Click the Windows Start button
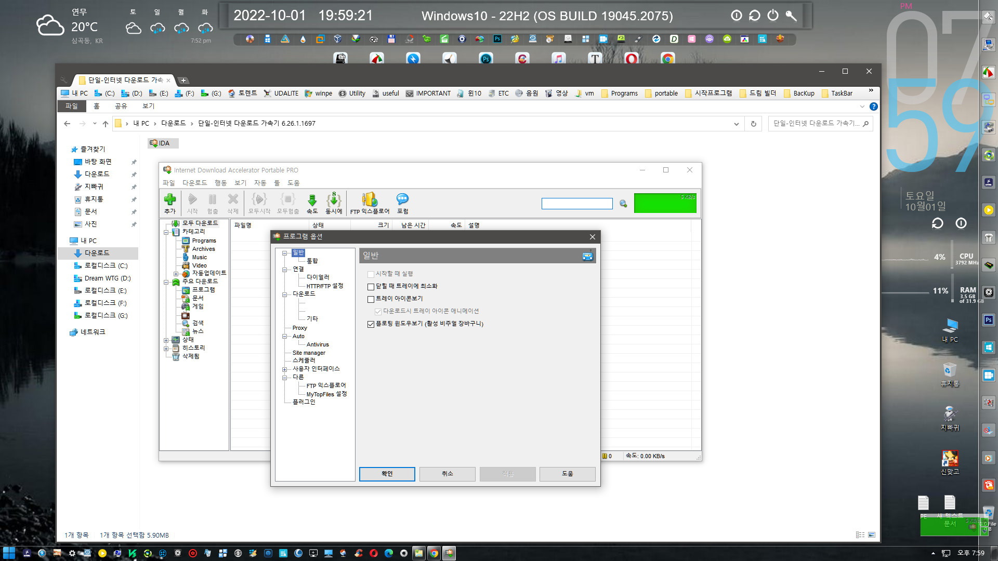The width and height of the screenshot is (998, 561). click(x=9, y=553)
